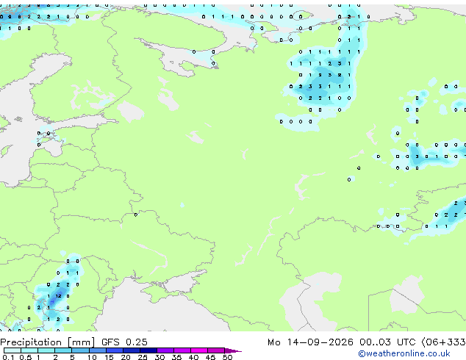Select the 30–35 mm purple legend swatch
This screenshot has height=360, width=466.
click(165, 350)
